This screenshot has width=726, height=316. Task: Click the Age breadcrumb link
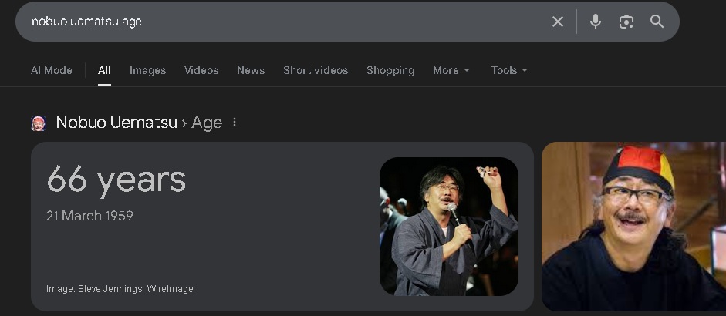pos(207,123)
